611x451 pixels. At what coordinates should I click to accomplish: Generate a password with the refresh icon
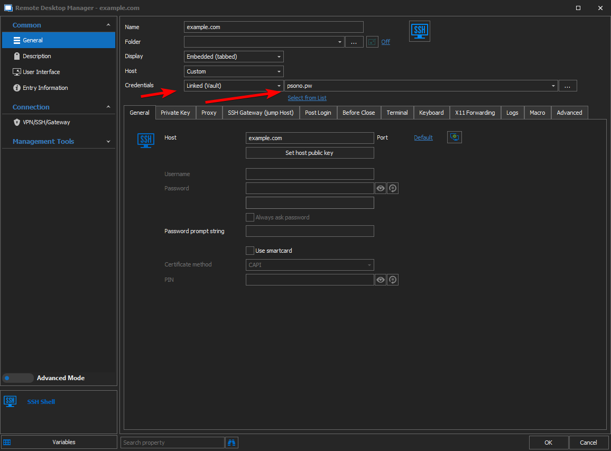[x=392, y=188]
